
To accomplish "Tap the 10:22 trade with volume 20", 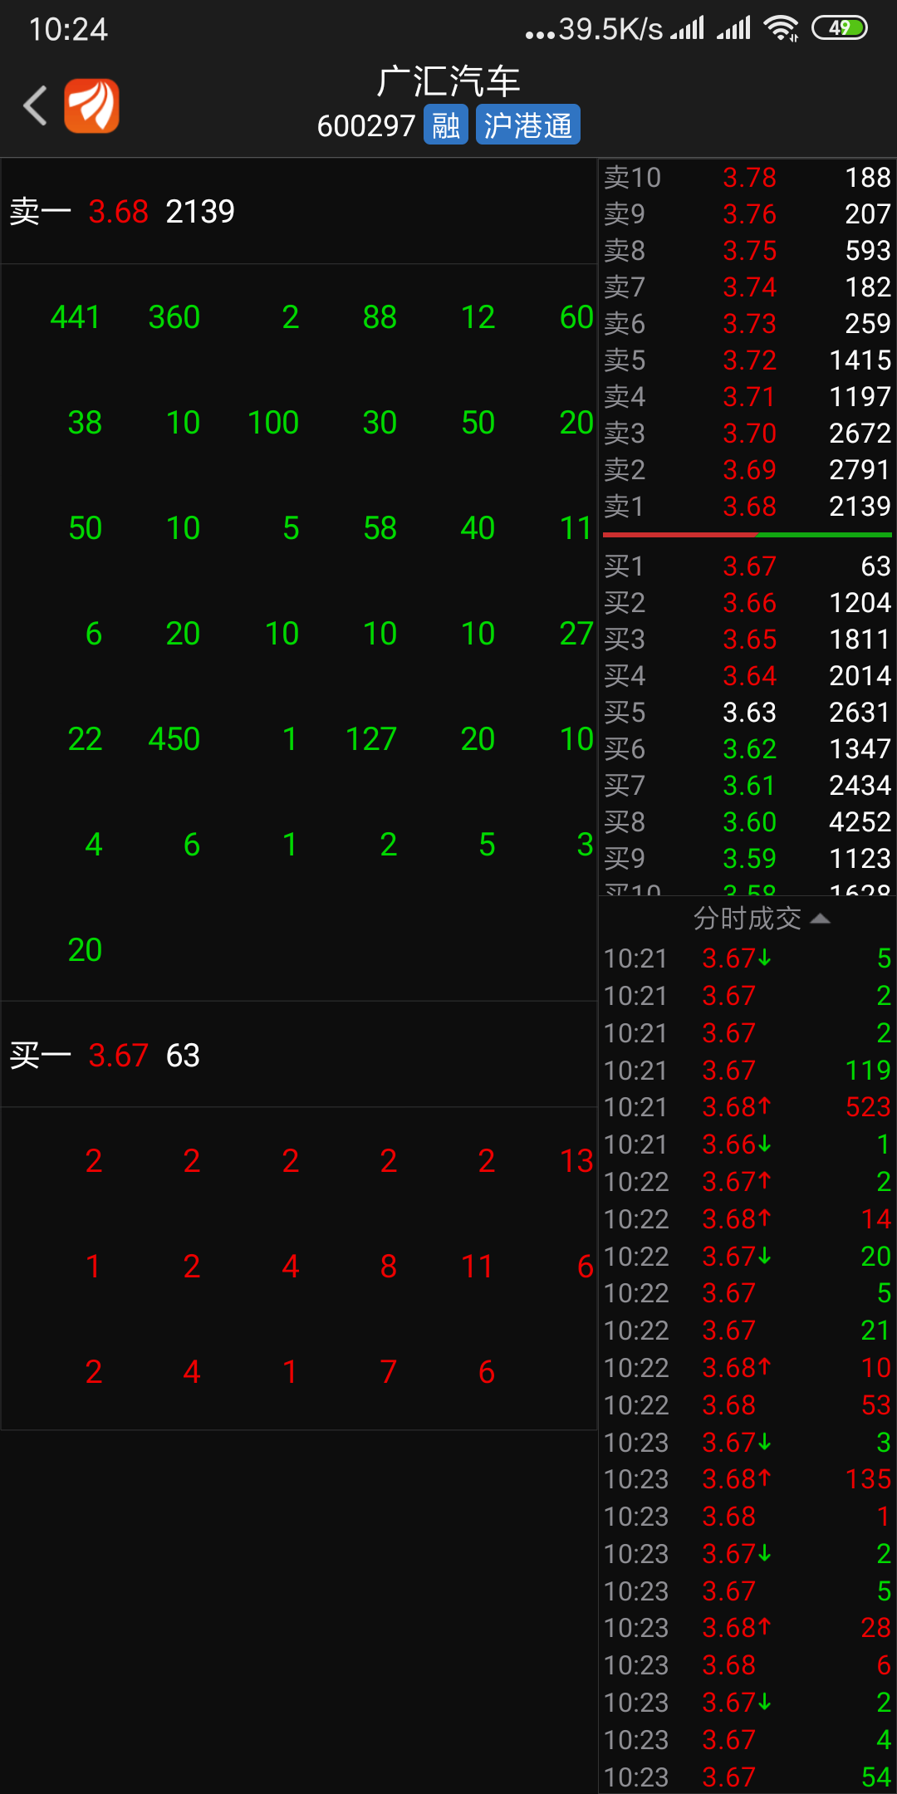I will coord(747,1257).
